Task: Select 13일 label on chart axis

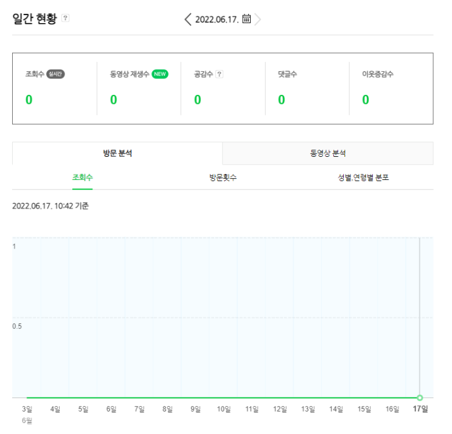Action: click(x=308, y=409)
